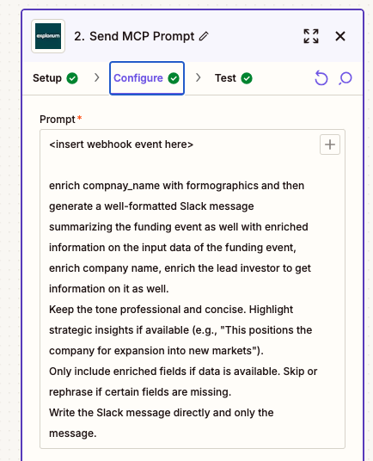Click the Prompt field label
This screenshot has height=461, width=373.
[x=58, y=120]
